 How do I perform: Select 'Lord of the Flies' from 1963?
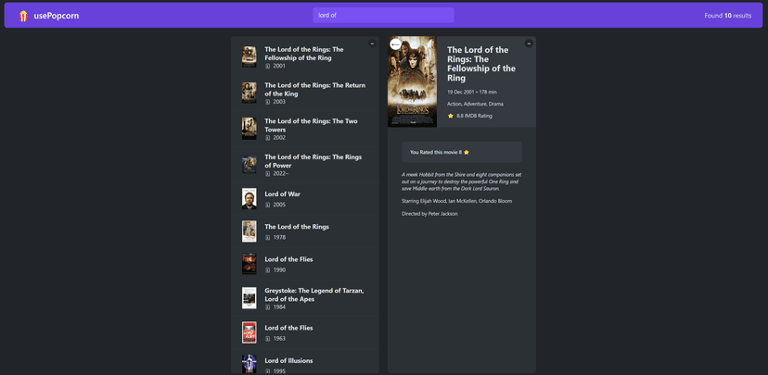coord(304,332)
